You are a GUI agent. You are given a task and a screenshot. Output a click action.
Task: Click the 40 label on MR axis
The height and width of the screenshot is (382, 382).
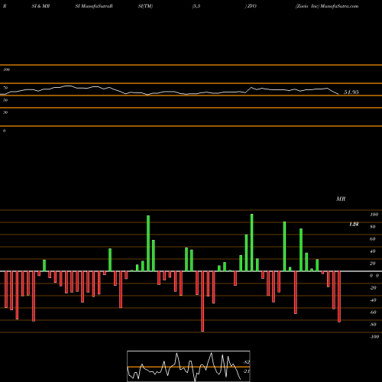373,251
